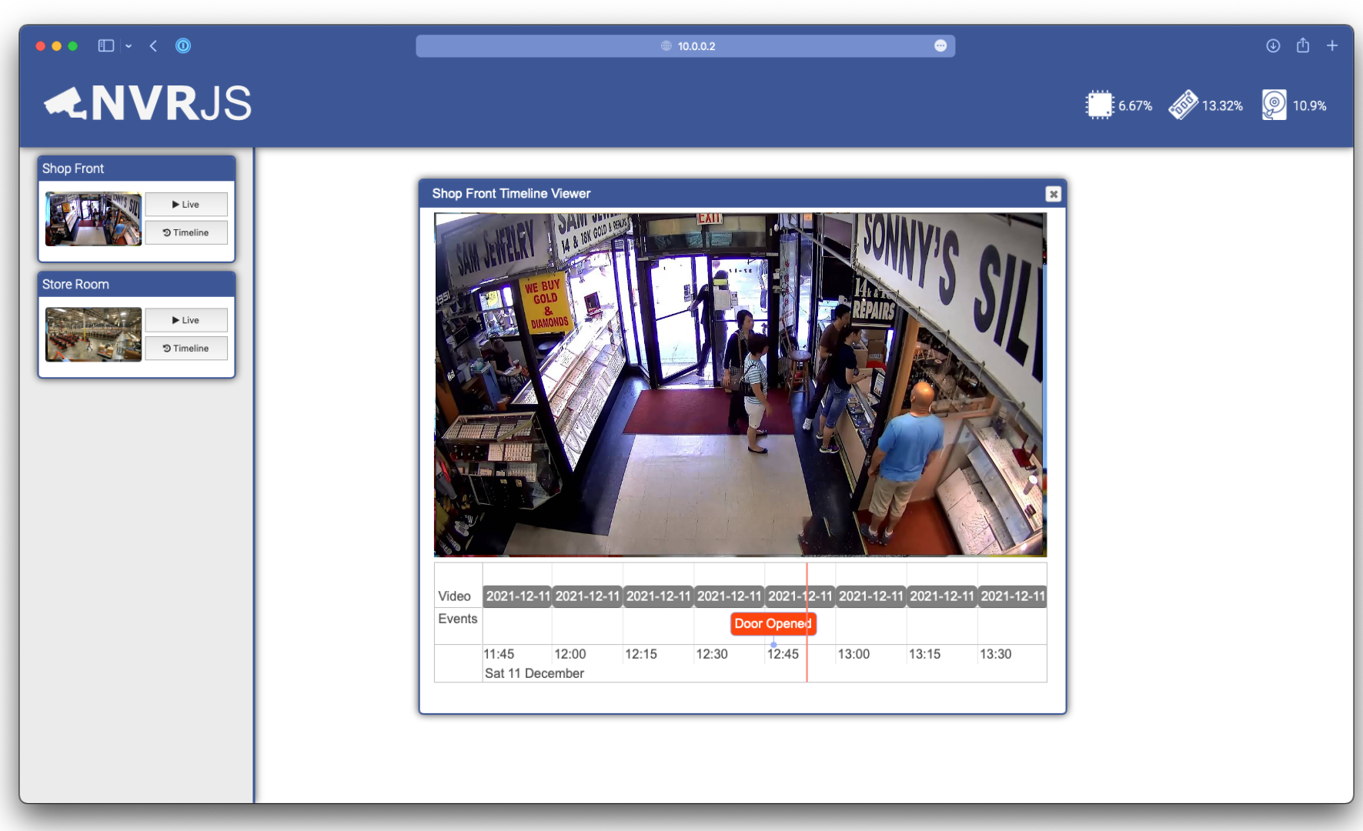
Task: Open Timeline for Shop Front
Action: click(x=186, y=232)
